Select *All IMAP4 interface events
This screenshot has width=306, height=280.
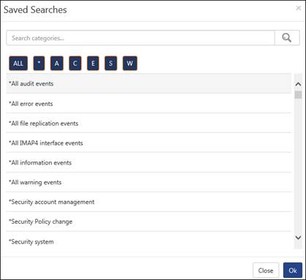149,143
